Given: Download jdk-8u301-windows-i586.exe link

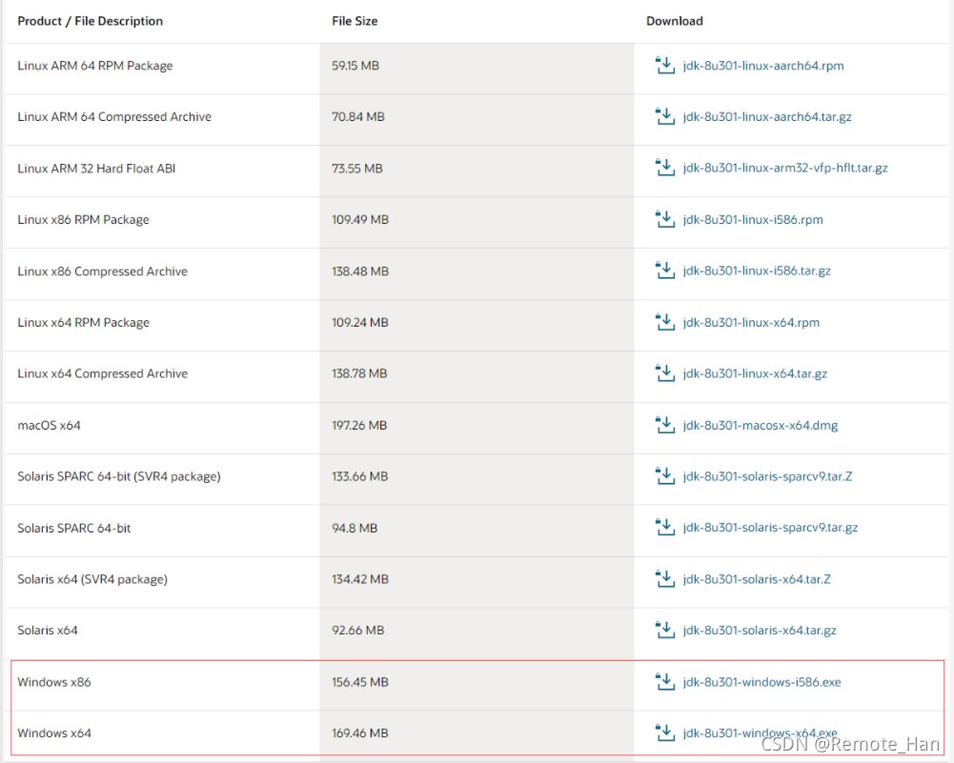Looking at the screenshot, I should pos(761,682).
